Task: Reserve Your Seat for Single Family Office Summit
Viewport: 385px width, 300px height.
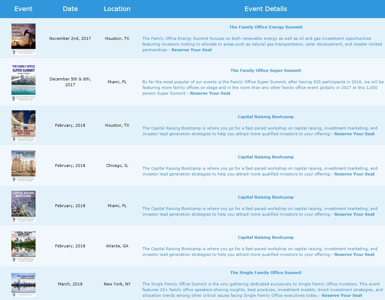Action: pyautogui.click(x=342, y=295)
